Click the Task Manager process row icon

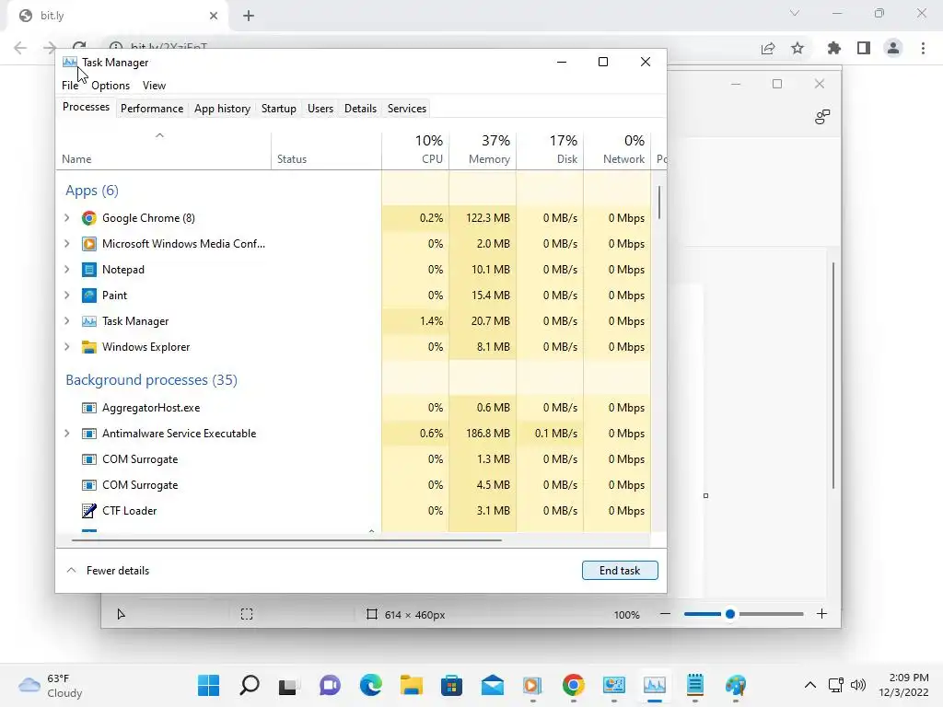click(89, 321)
